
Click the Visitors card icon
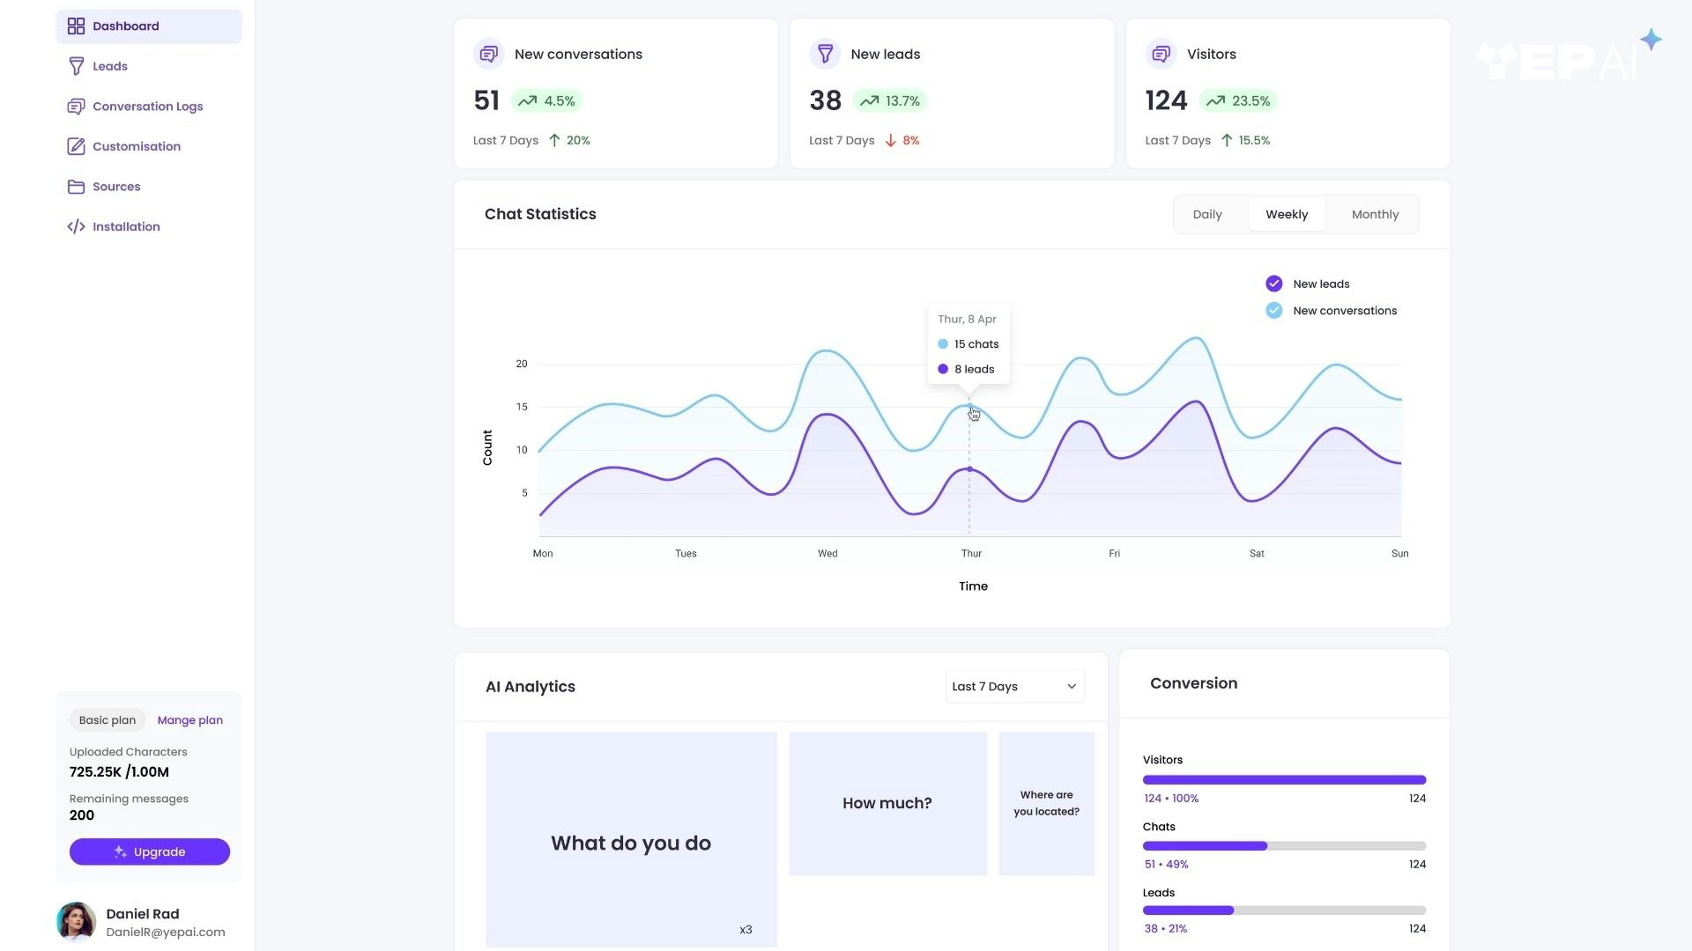tap(1161, 54)
